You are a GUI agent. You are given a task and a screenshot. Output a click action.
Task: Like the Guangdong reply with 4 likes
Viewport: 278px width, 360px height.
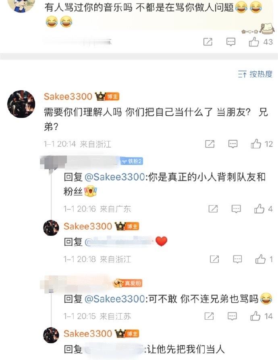(x=259, y=209)
